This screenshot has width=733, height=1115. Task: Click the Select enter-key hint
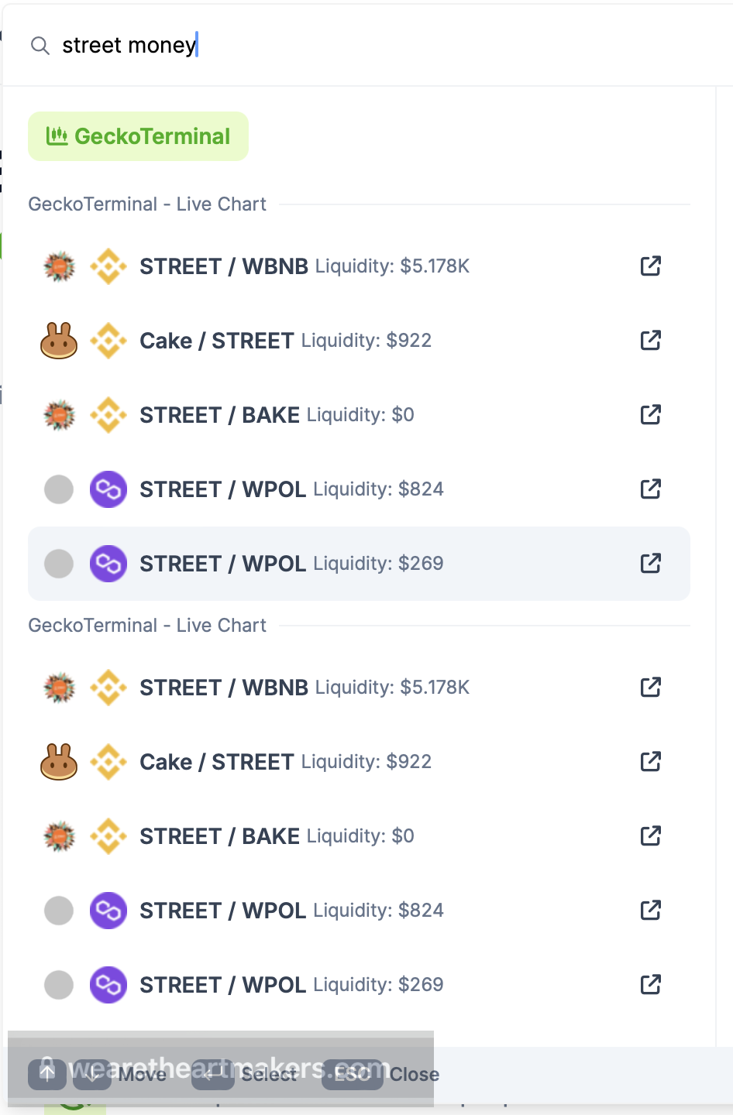point(213,1074)
